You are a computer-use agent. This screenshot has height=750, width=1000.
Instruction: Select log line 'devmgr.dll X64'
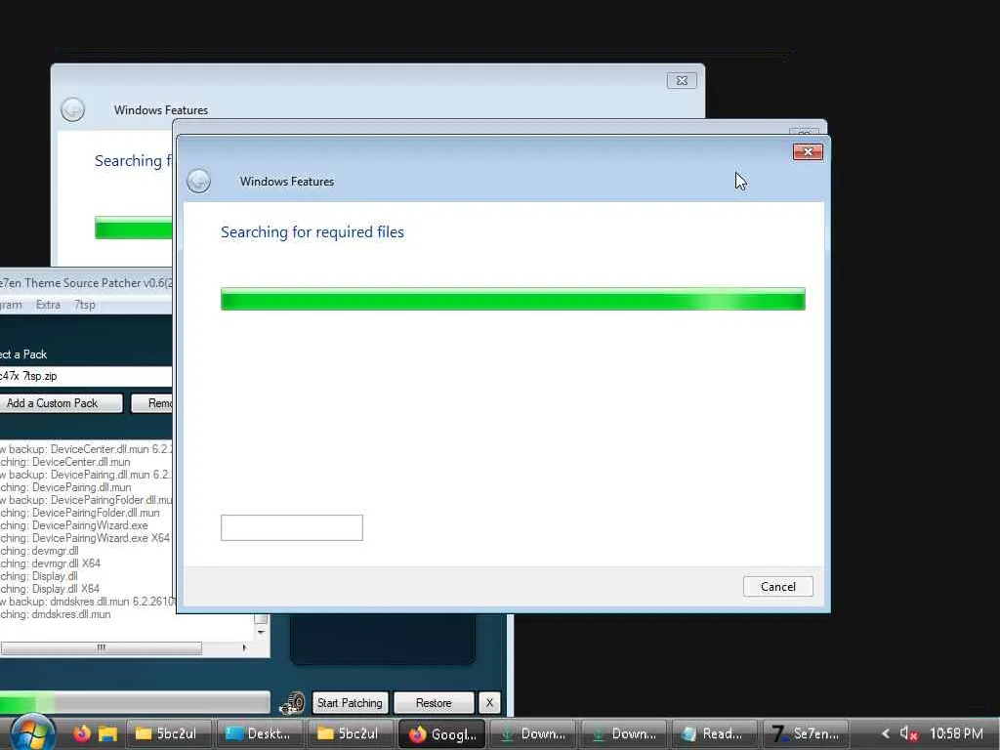pos(50,563)
